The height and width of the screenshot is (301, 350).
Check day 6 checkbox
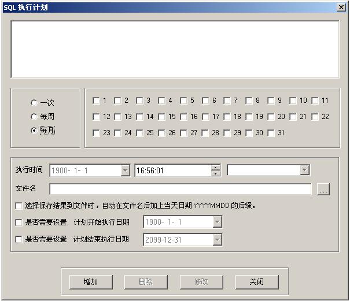[x=205, y=101]
